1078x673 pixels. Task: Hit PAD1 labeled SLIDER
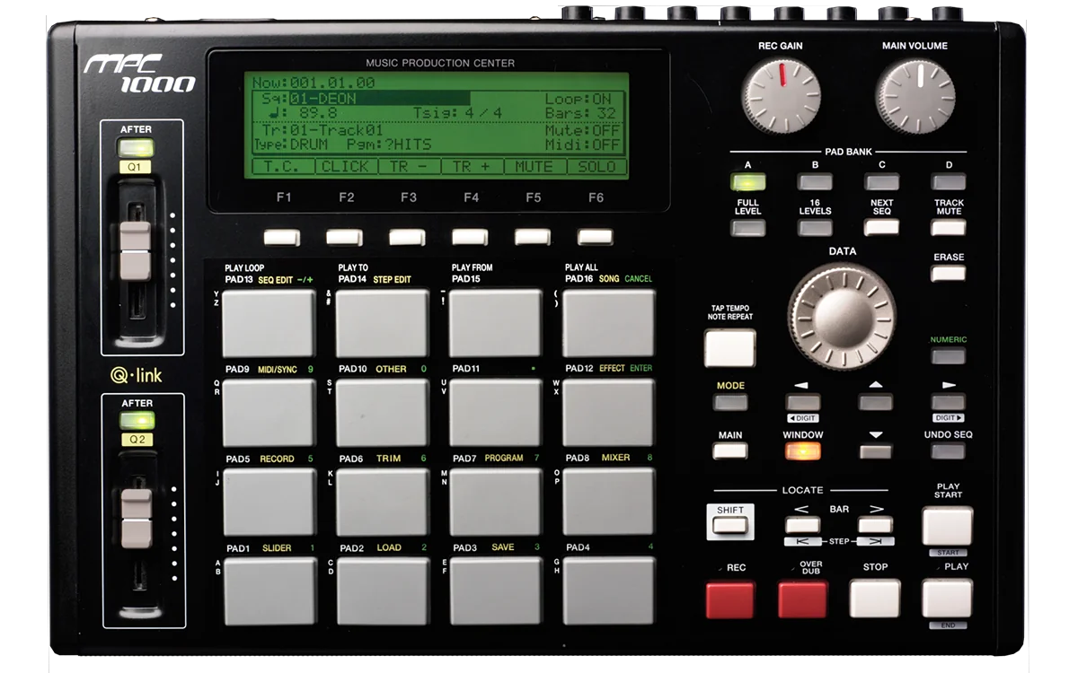point(269,590)
